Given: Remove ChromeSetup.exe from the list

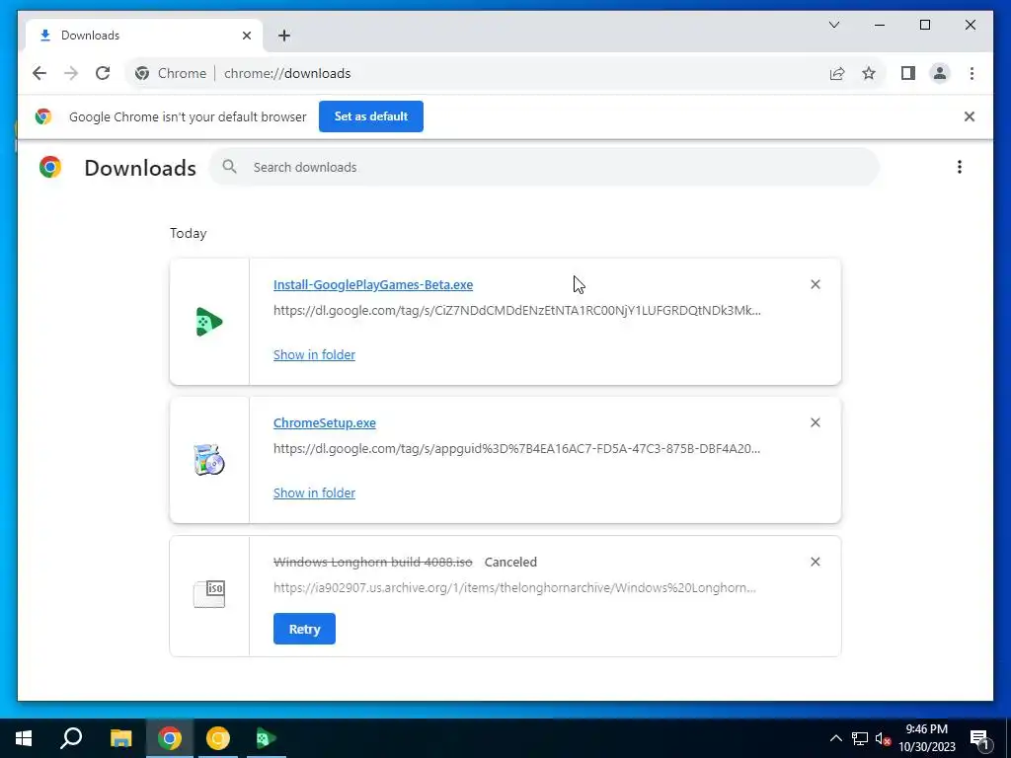Looking at the screenshot, I should [815, 422].
